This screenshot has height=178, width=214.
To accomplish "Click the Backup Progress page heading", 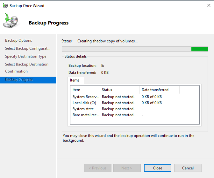I will [x=49, y=23].
